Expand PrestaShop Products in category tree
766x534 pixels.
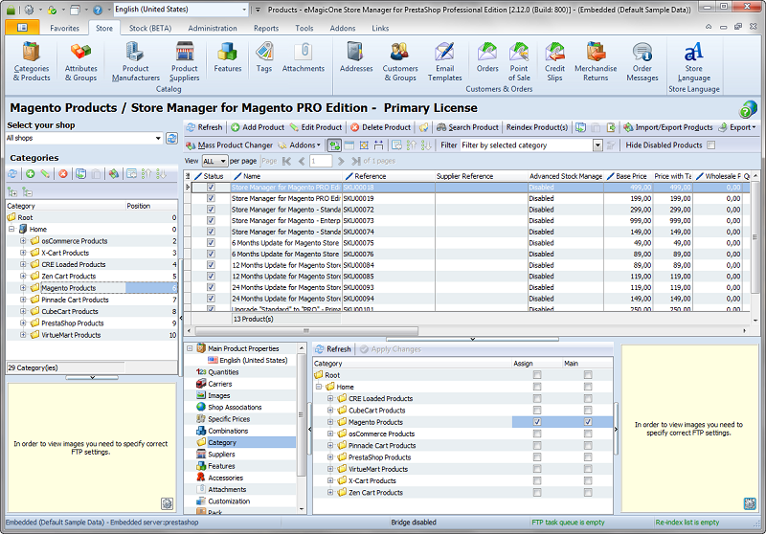click(x=23, y=323)
